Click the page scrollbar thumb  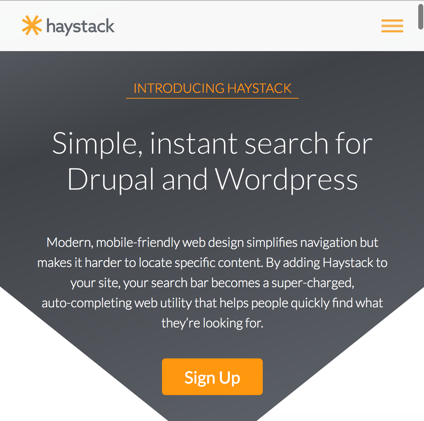click(421, 17)
